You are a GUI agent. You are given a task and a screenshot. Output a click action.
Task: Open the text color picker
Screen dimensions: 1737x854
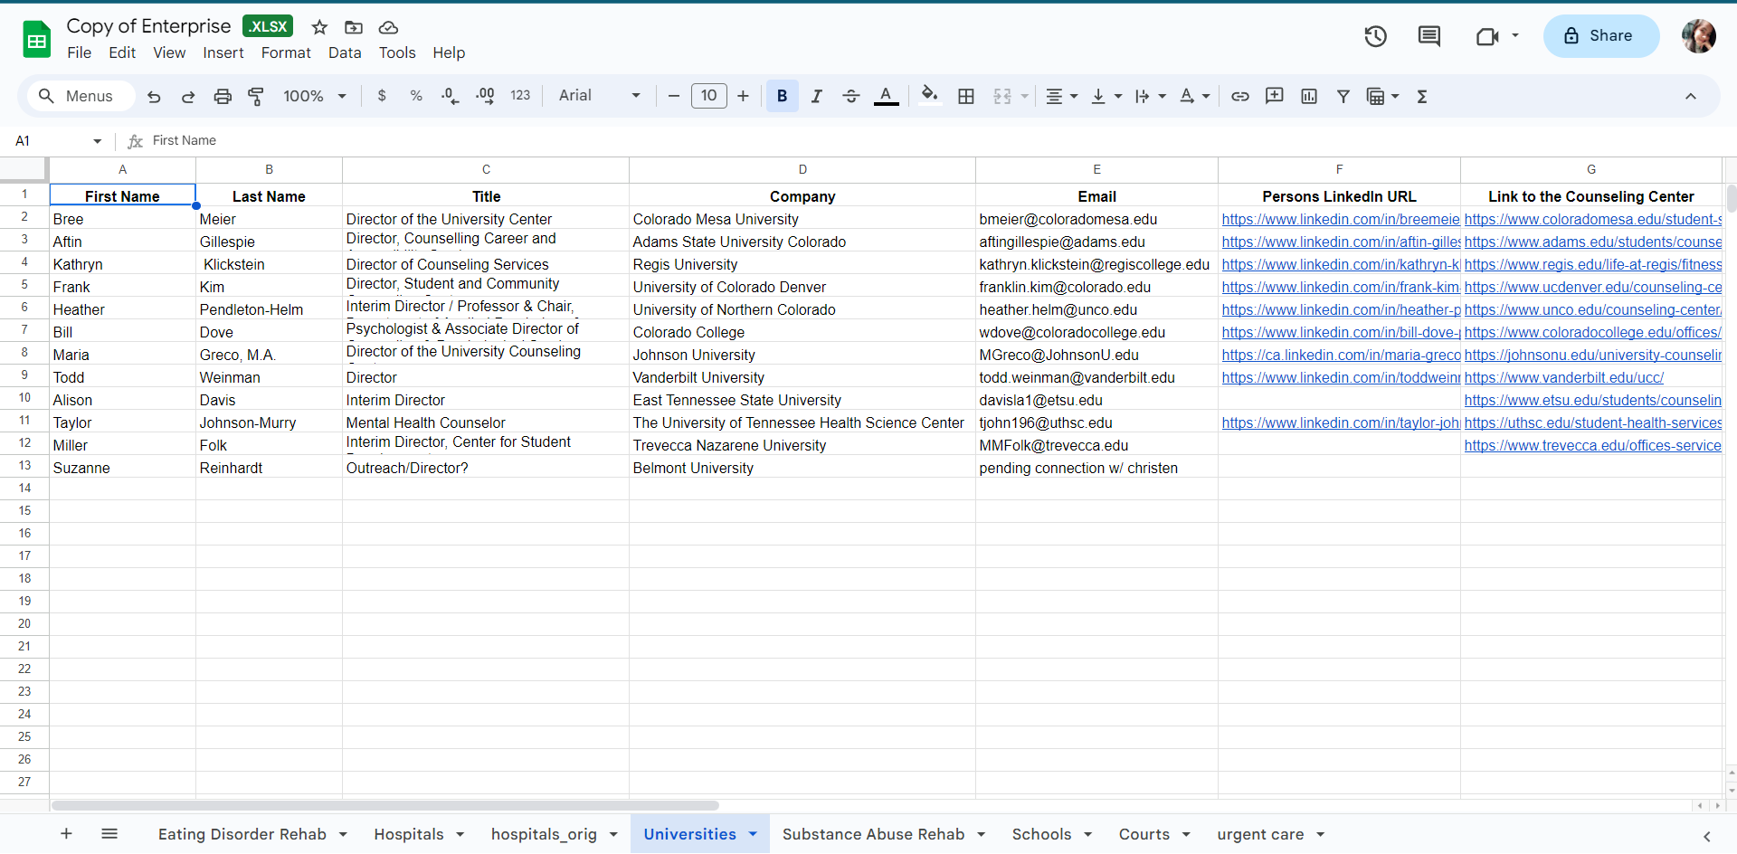point(887,96)
